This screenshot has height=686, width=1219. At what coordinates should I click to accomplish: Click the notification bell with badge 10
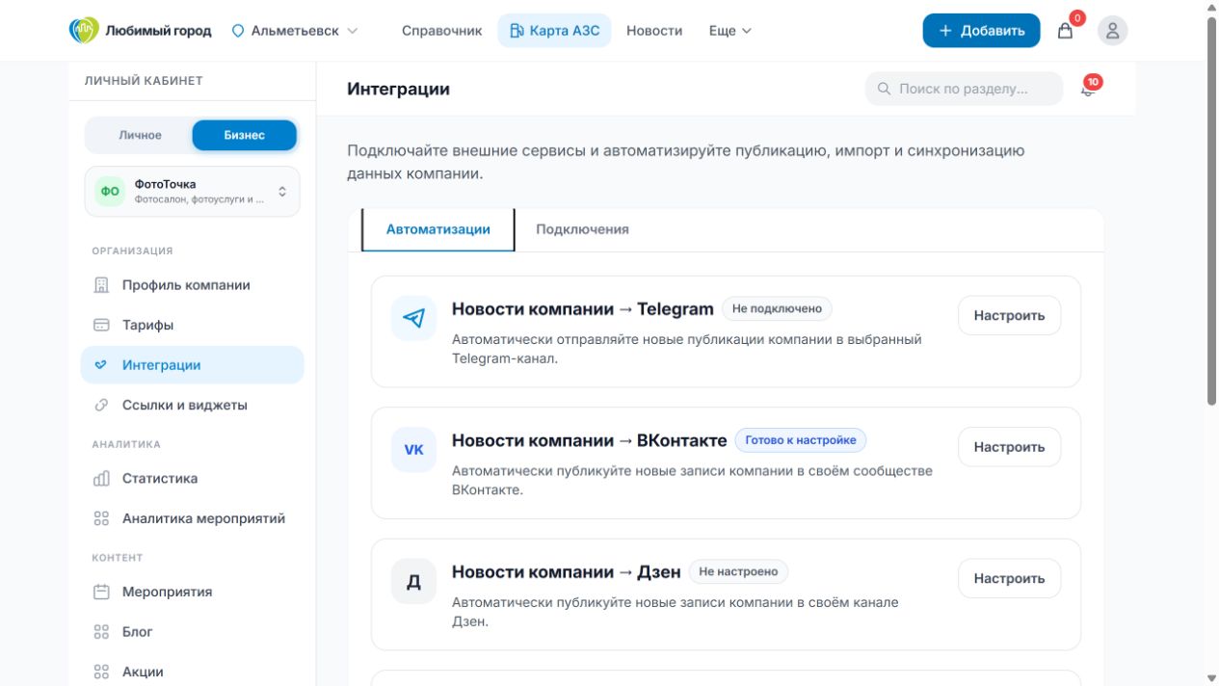[x=1089, y=89]
